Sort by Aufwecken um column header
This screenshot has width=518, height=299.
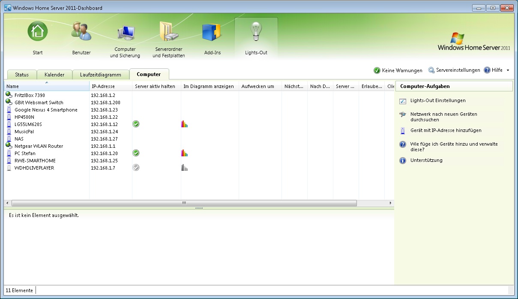pos(260,86)
